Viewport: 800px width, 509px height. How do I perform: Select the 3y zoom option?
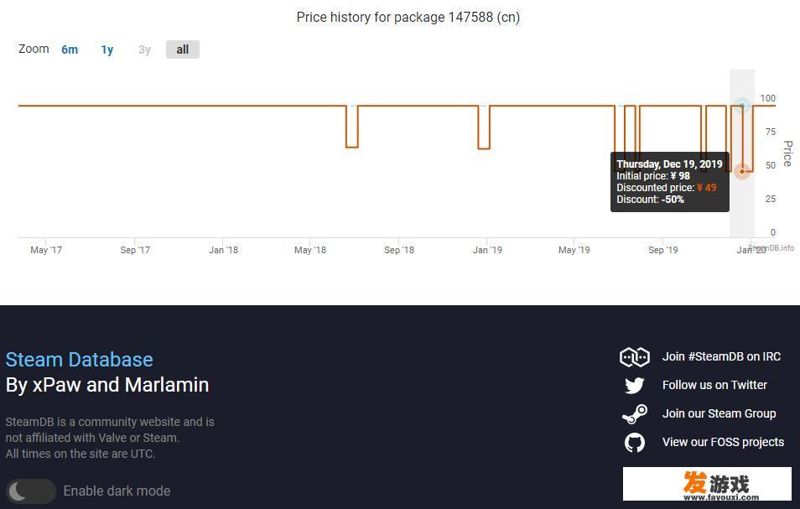coord(144,49)
